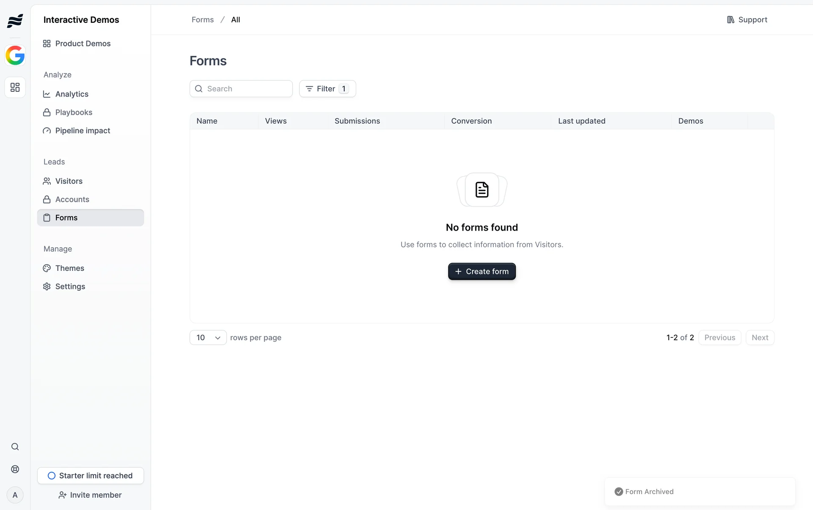
Task: Focus the Search forms field
Action: 246,88
